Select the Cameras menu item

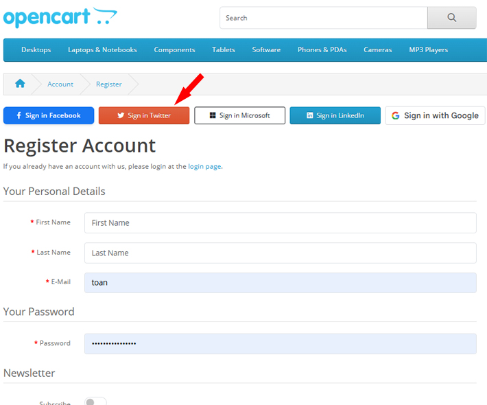point(378,49)
